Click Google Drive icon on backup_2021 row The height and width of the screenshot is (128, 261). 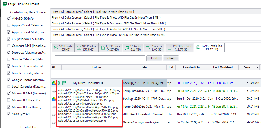[54, 83]
